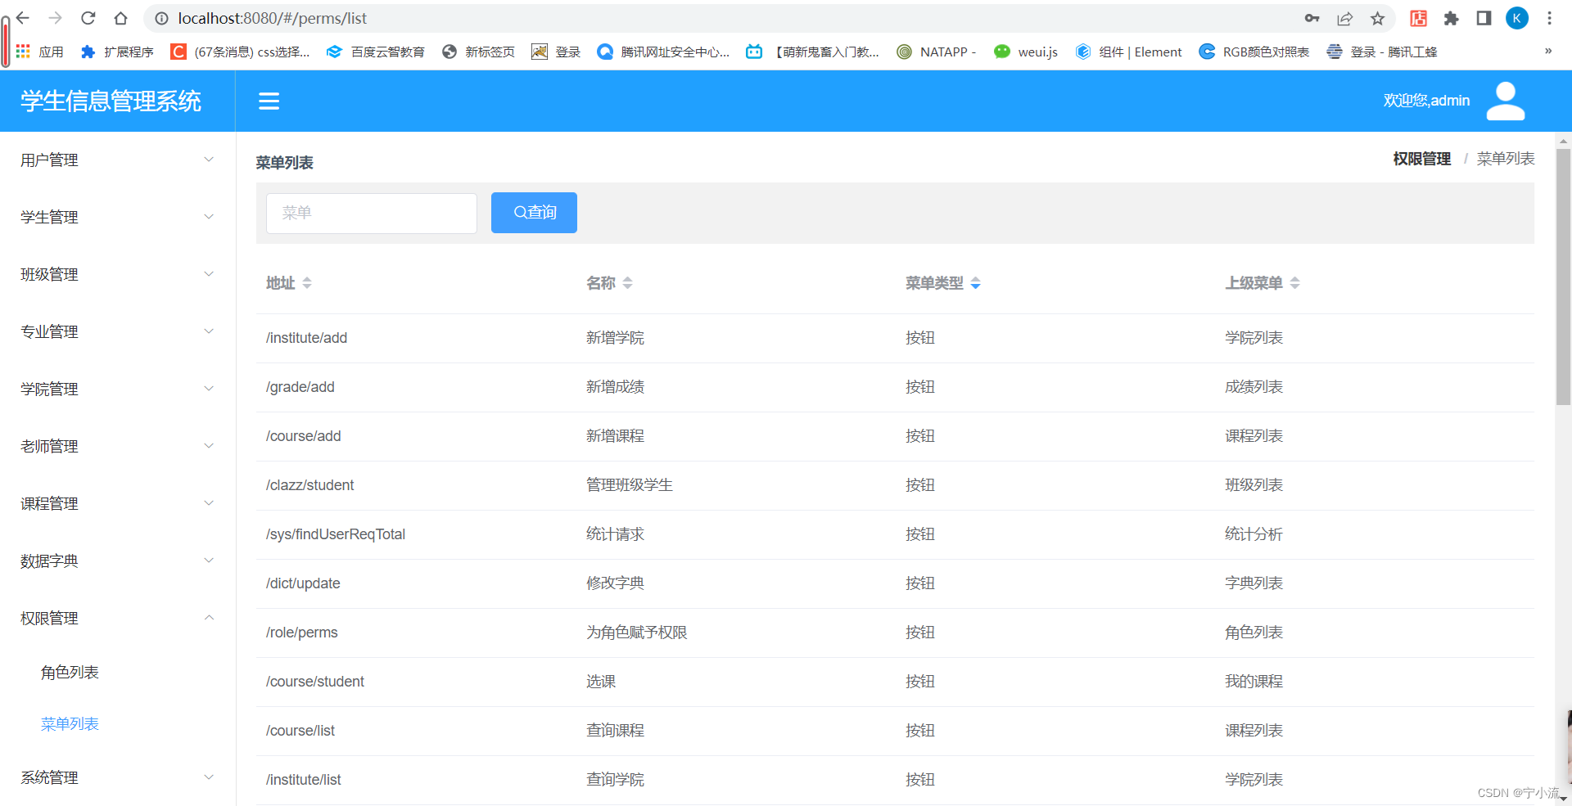Expand the 班级管理 menu

[117, 274]
